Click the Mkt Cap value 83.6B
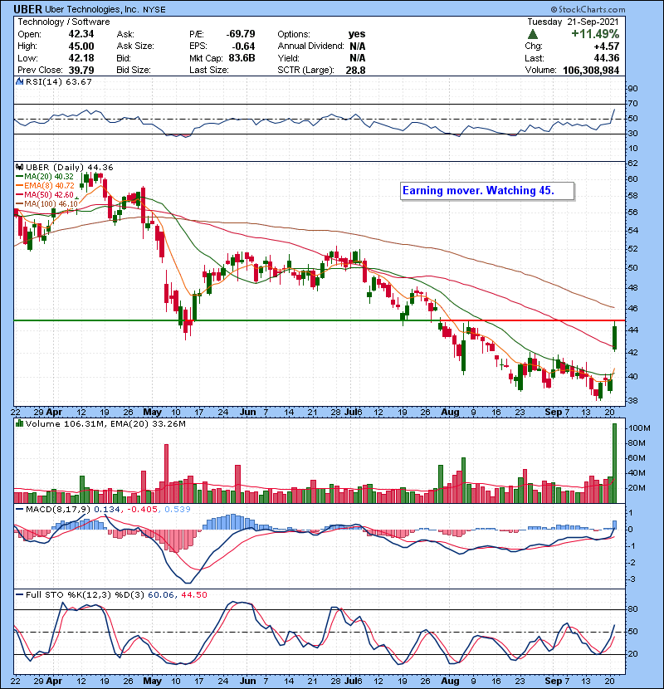Viewport: 664px width, 689px height. coord(242,58)
